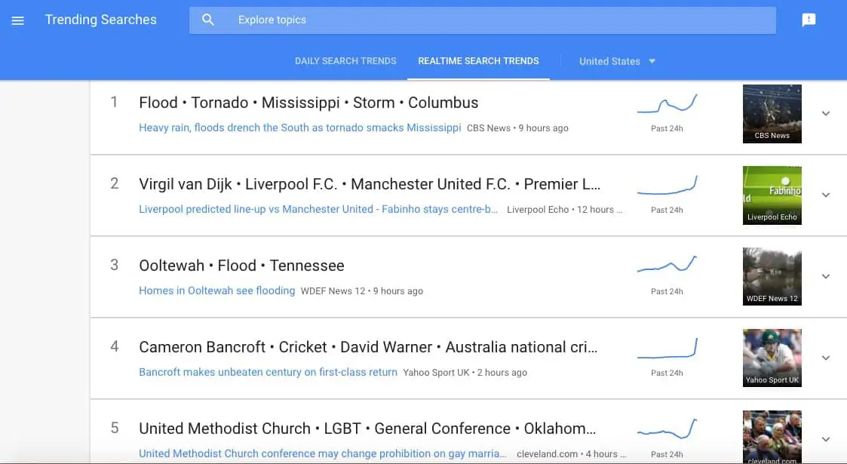Screen dimensions: 847x464
Task: View the Cameron Bancroft trend sparkline
Action: click(x=667, y=348)
